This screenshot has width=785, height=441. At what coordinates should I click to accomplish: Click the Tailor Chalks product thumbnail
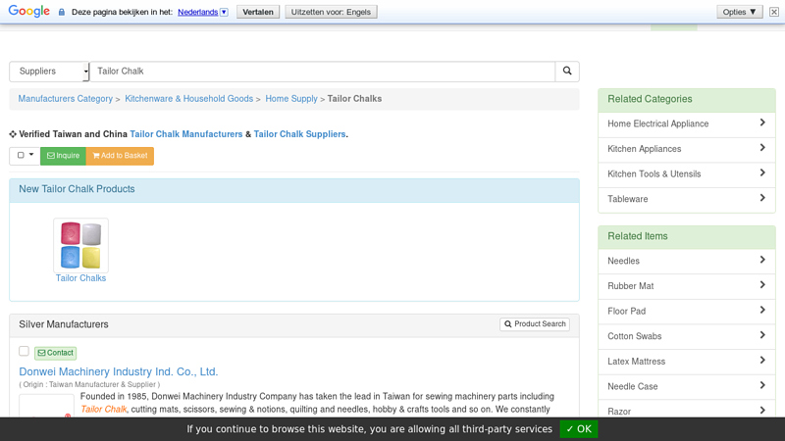click(x=80, y=245)
